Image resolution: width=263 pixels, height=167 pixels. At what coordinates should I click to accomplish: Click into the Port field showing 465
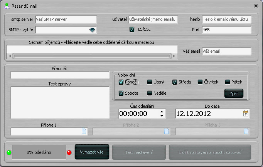point(226,30)
